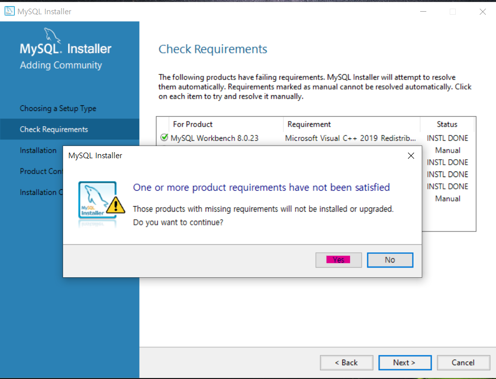The height and width of the screenshot is (379, 496).
Task: Click the last Manual status entry
Action: pos(448,199)
